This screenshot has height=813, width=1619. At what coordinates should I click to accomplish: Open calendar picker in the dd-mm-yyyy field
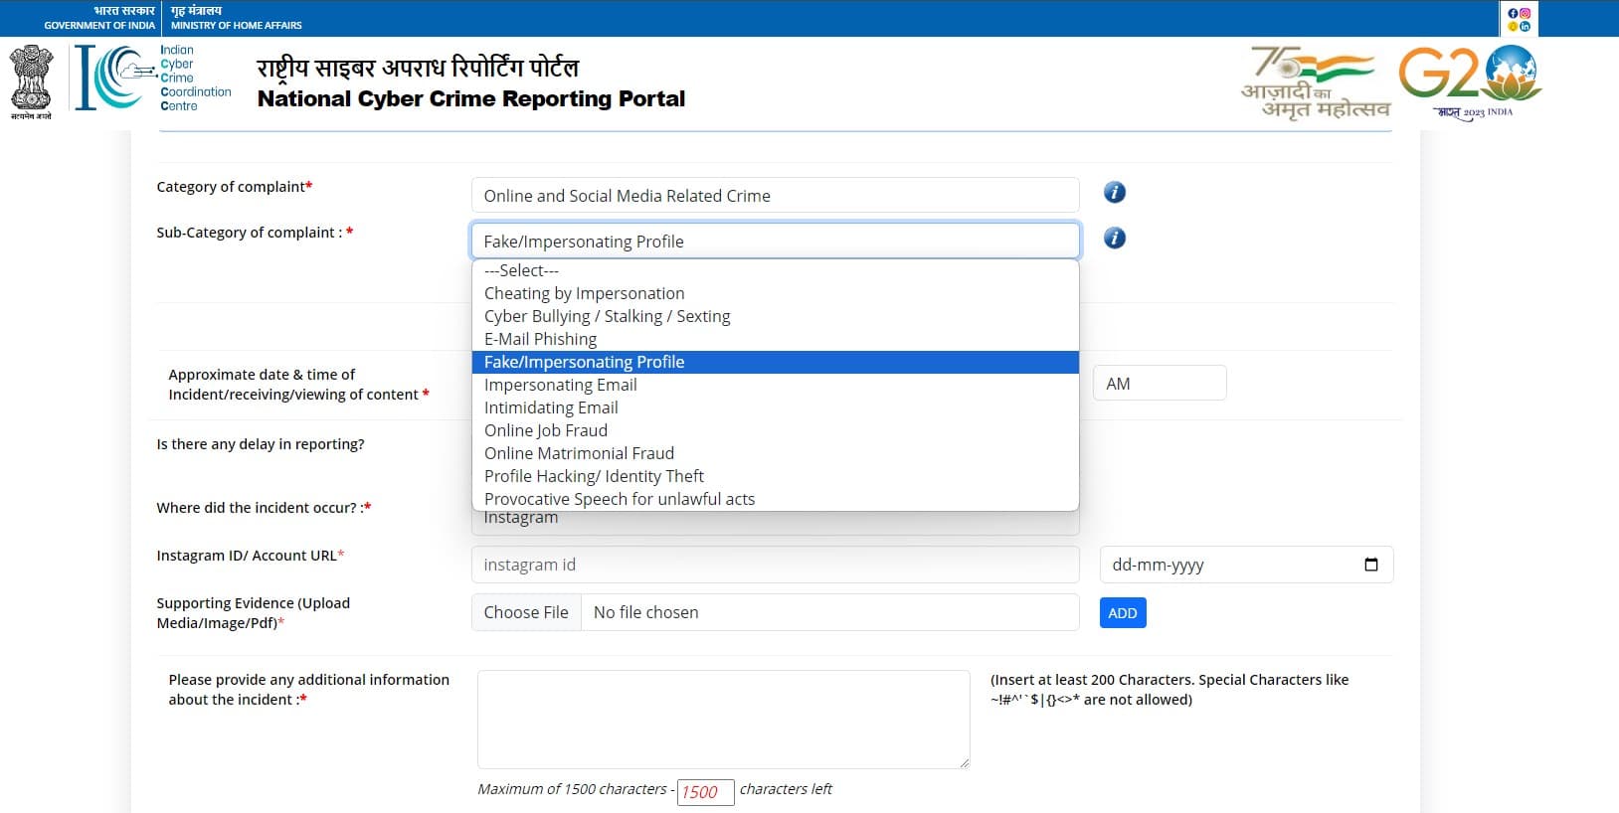(1371, 565)
